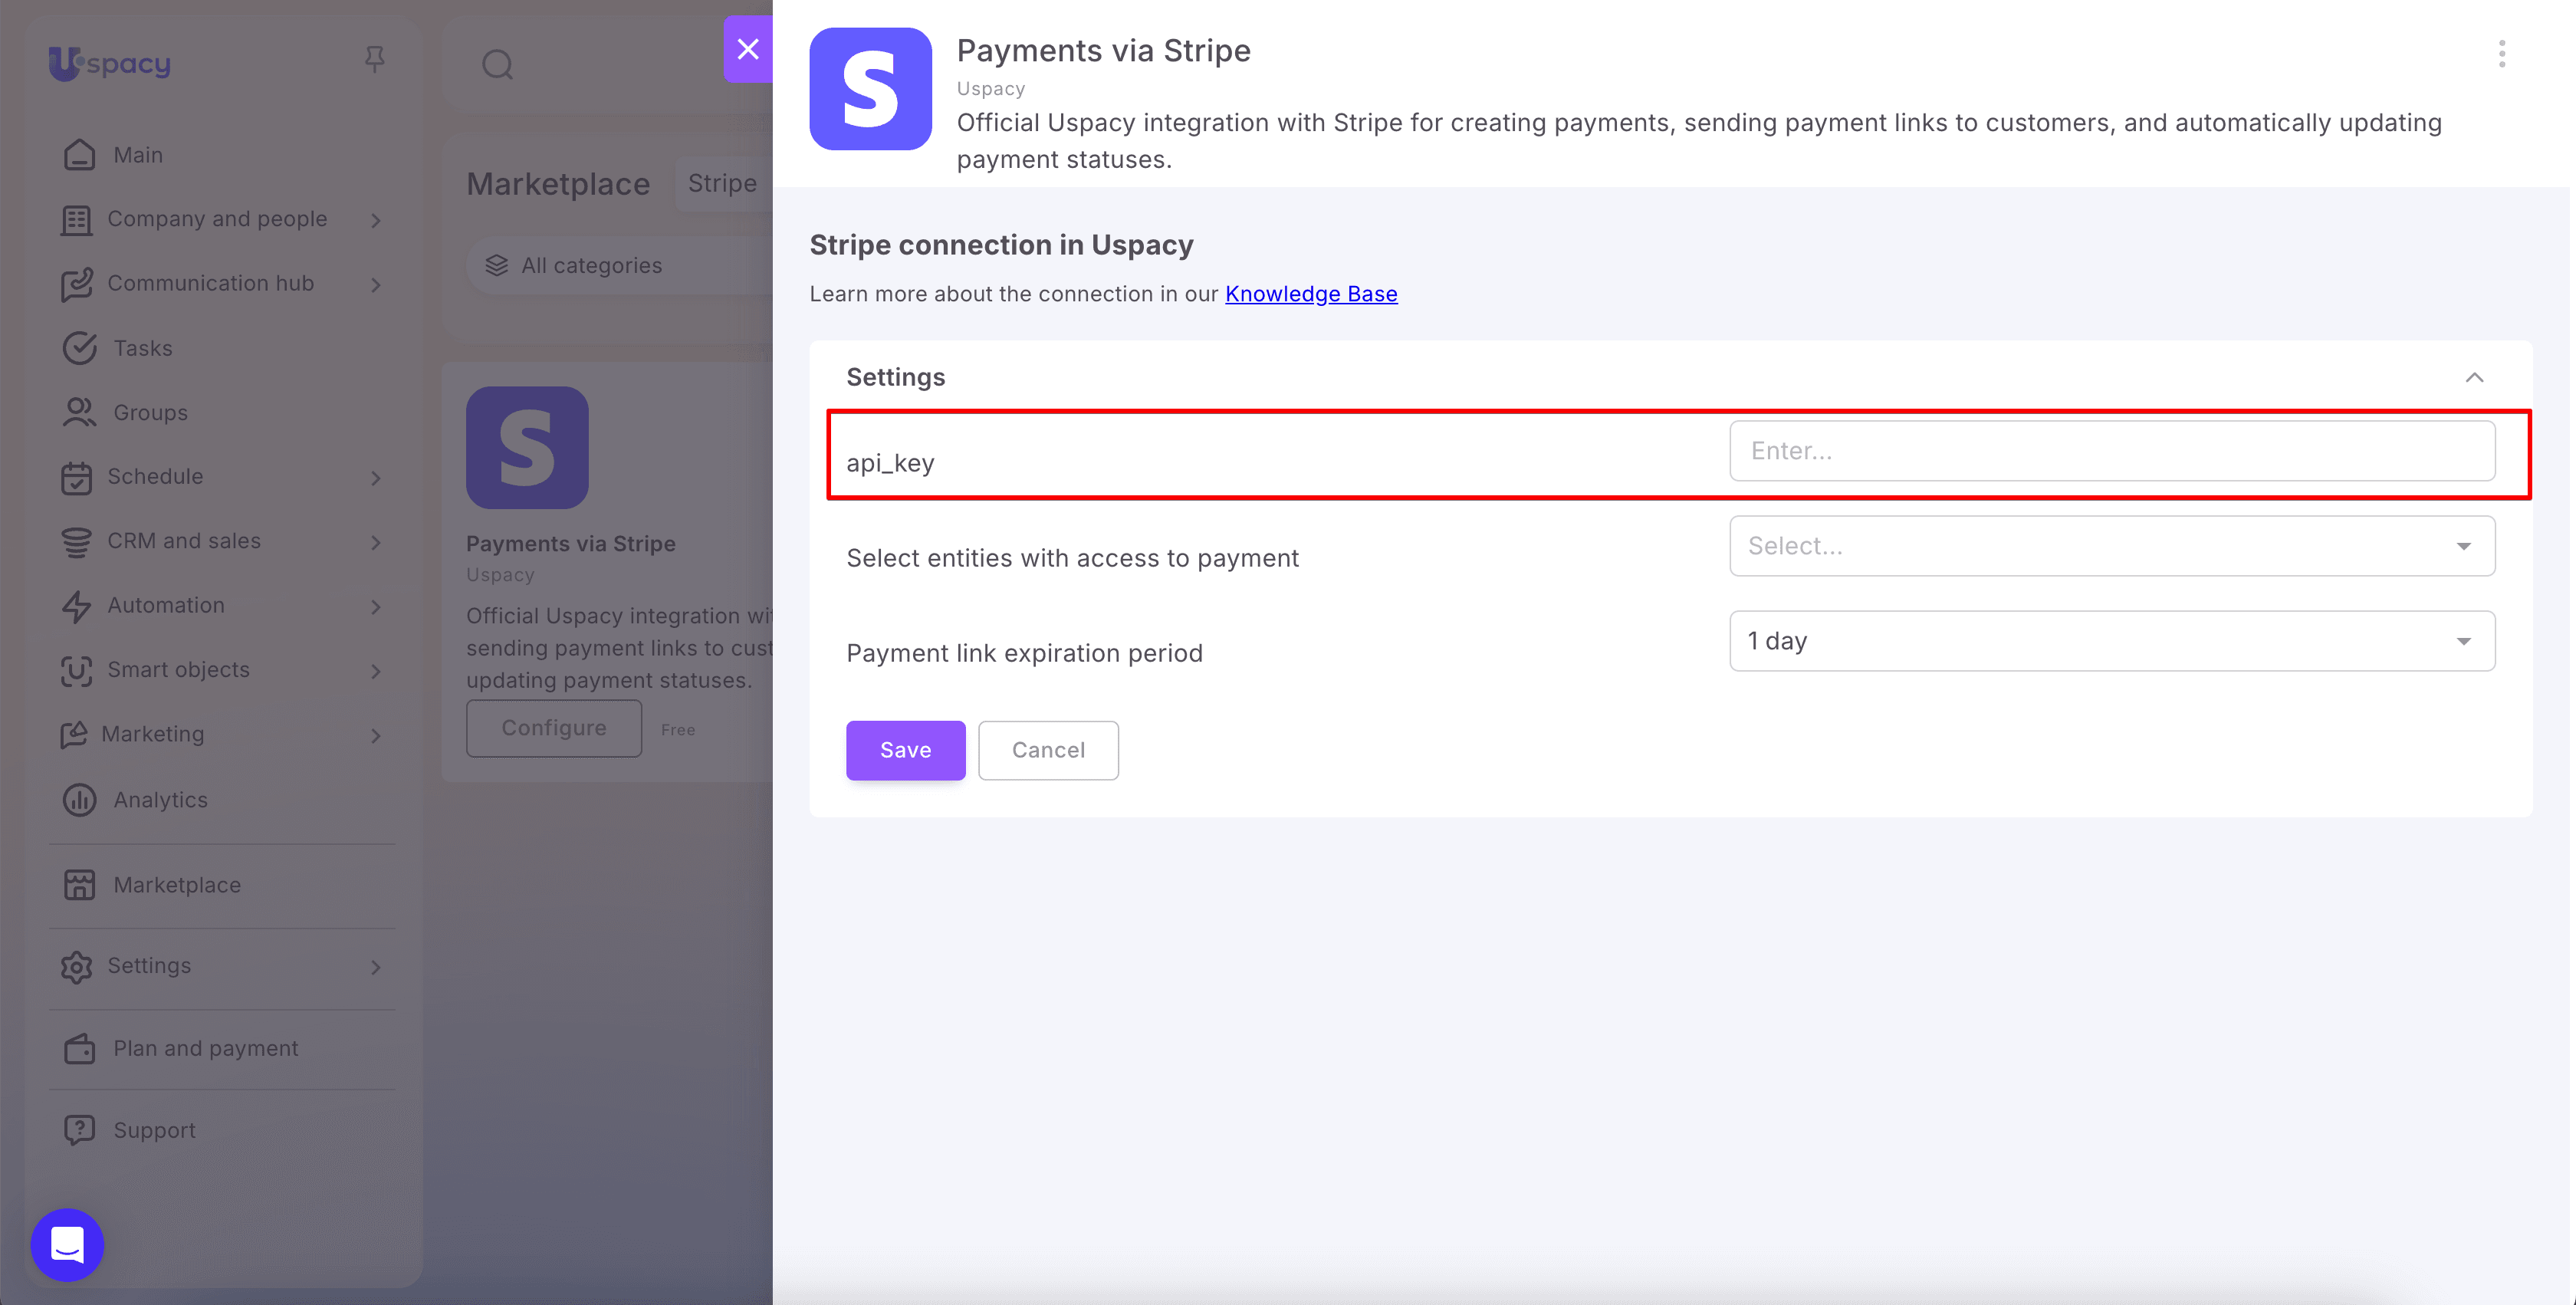
Task: Open the three-dot options menu
Action: pos(2501,54)
